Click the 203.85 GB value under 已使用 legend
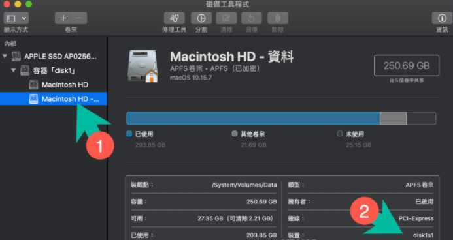This screenshot has height=240, width=453. point(150,145)
